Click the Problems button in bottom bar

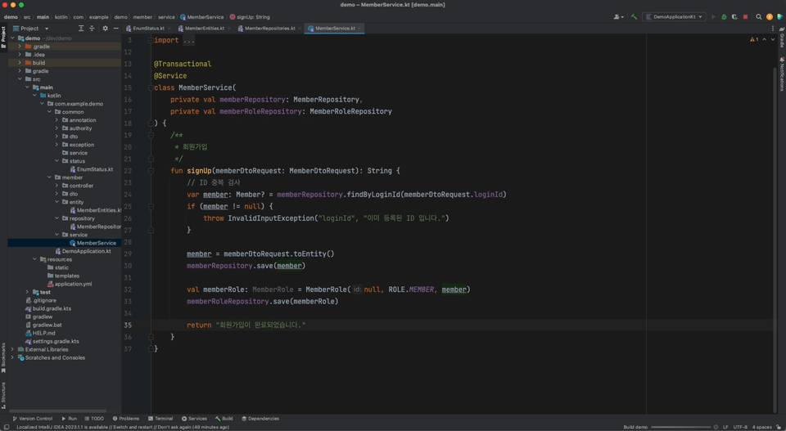coord(126,419)
